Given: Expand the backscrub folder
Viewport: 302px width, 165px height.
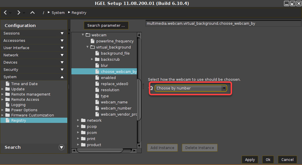Looking at the screenshot, I should tap(92, 60).
